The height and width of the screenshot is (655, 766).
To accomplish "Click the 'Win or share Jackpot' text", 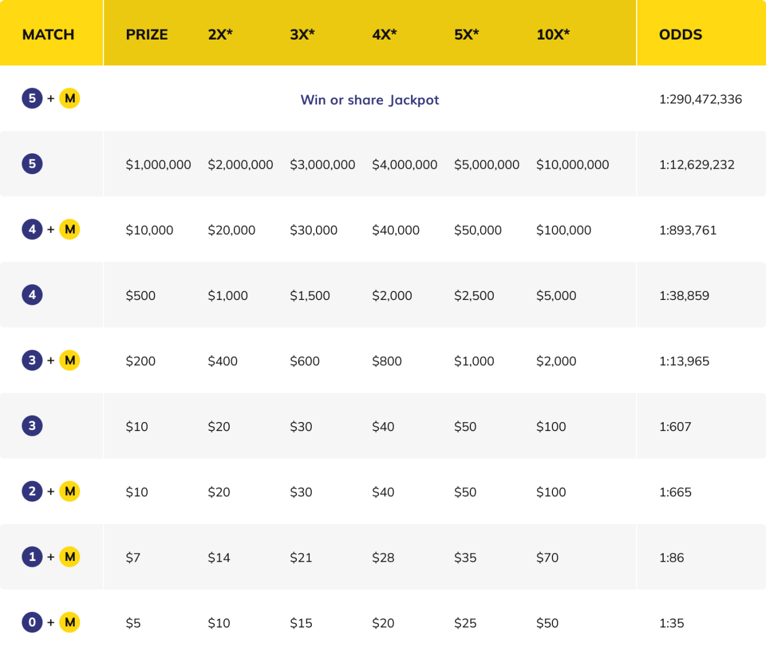I will click(x=370, y=100).
